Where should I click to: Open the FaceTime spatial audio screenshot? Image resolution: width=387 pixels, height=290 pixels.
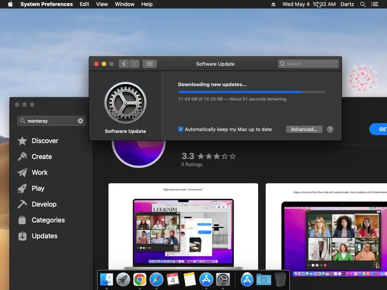[x=326, y=229]
